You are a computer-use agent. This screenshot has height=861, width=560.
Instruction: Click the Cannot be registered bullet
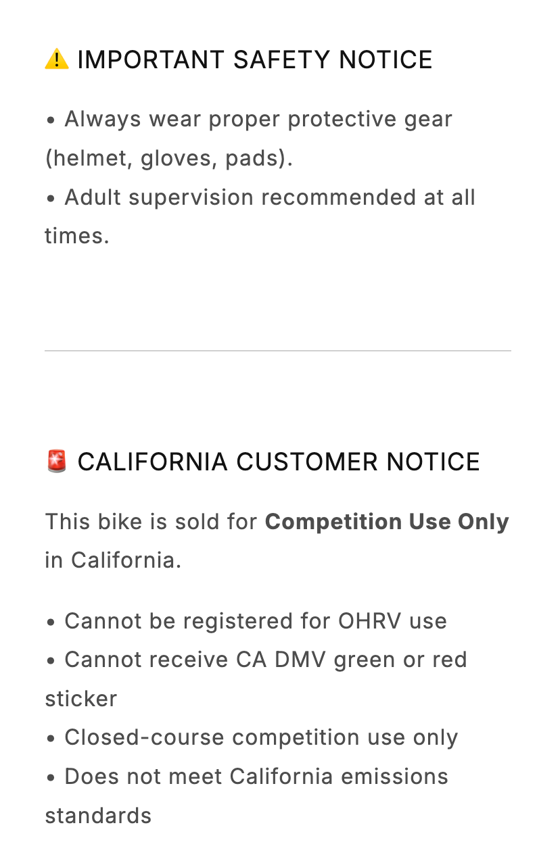(255, 621)
